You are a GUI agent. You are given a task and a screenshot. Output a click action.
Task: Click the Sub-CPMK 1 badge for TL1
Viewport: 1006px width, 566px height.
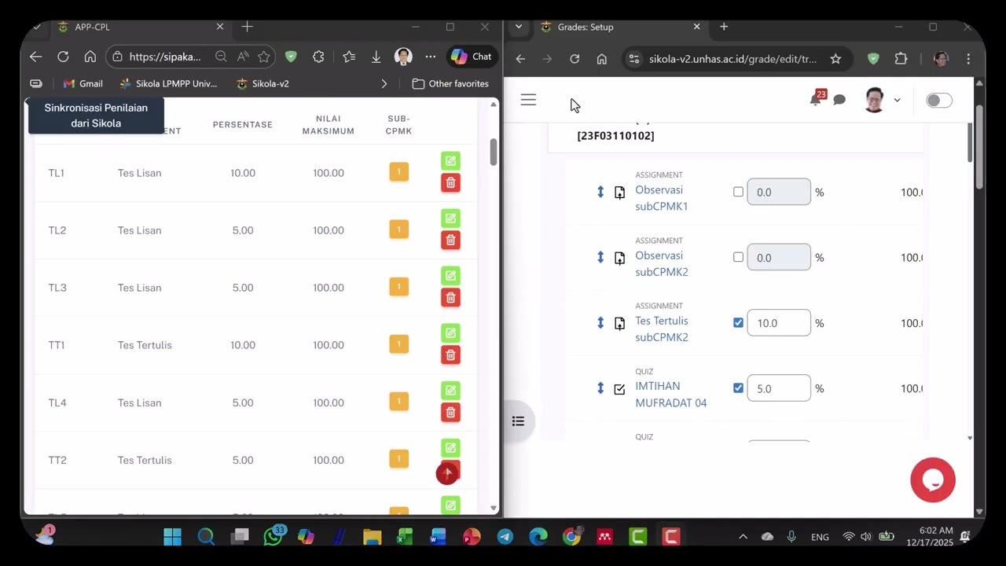(x=398, y=171)
